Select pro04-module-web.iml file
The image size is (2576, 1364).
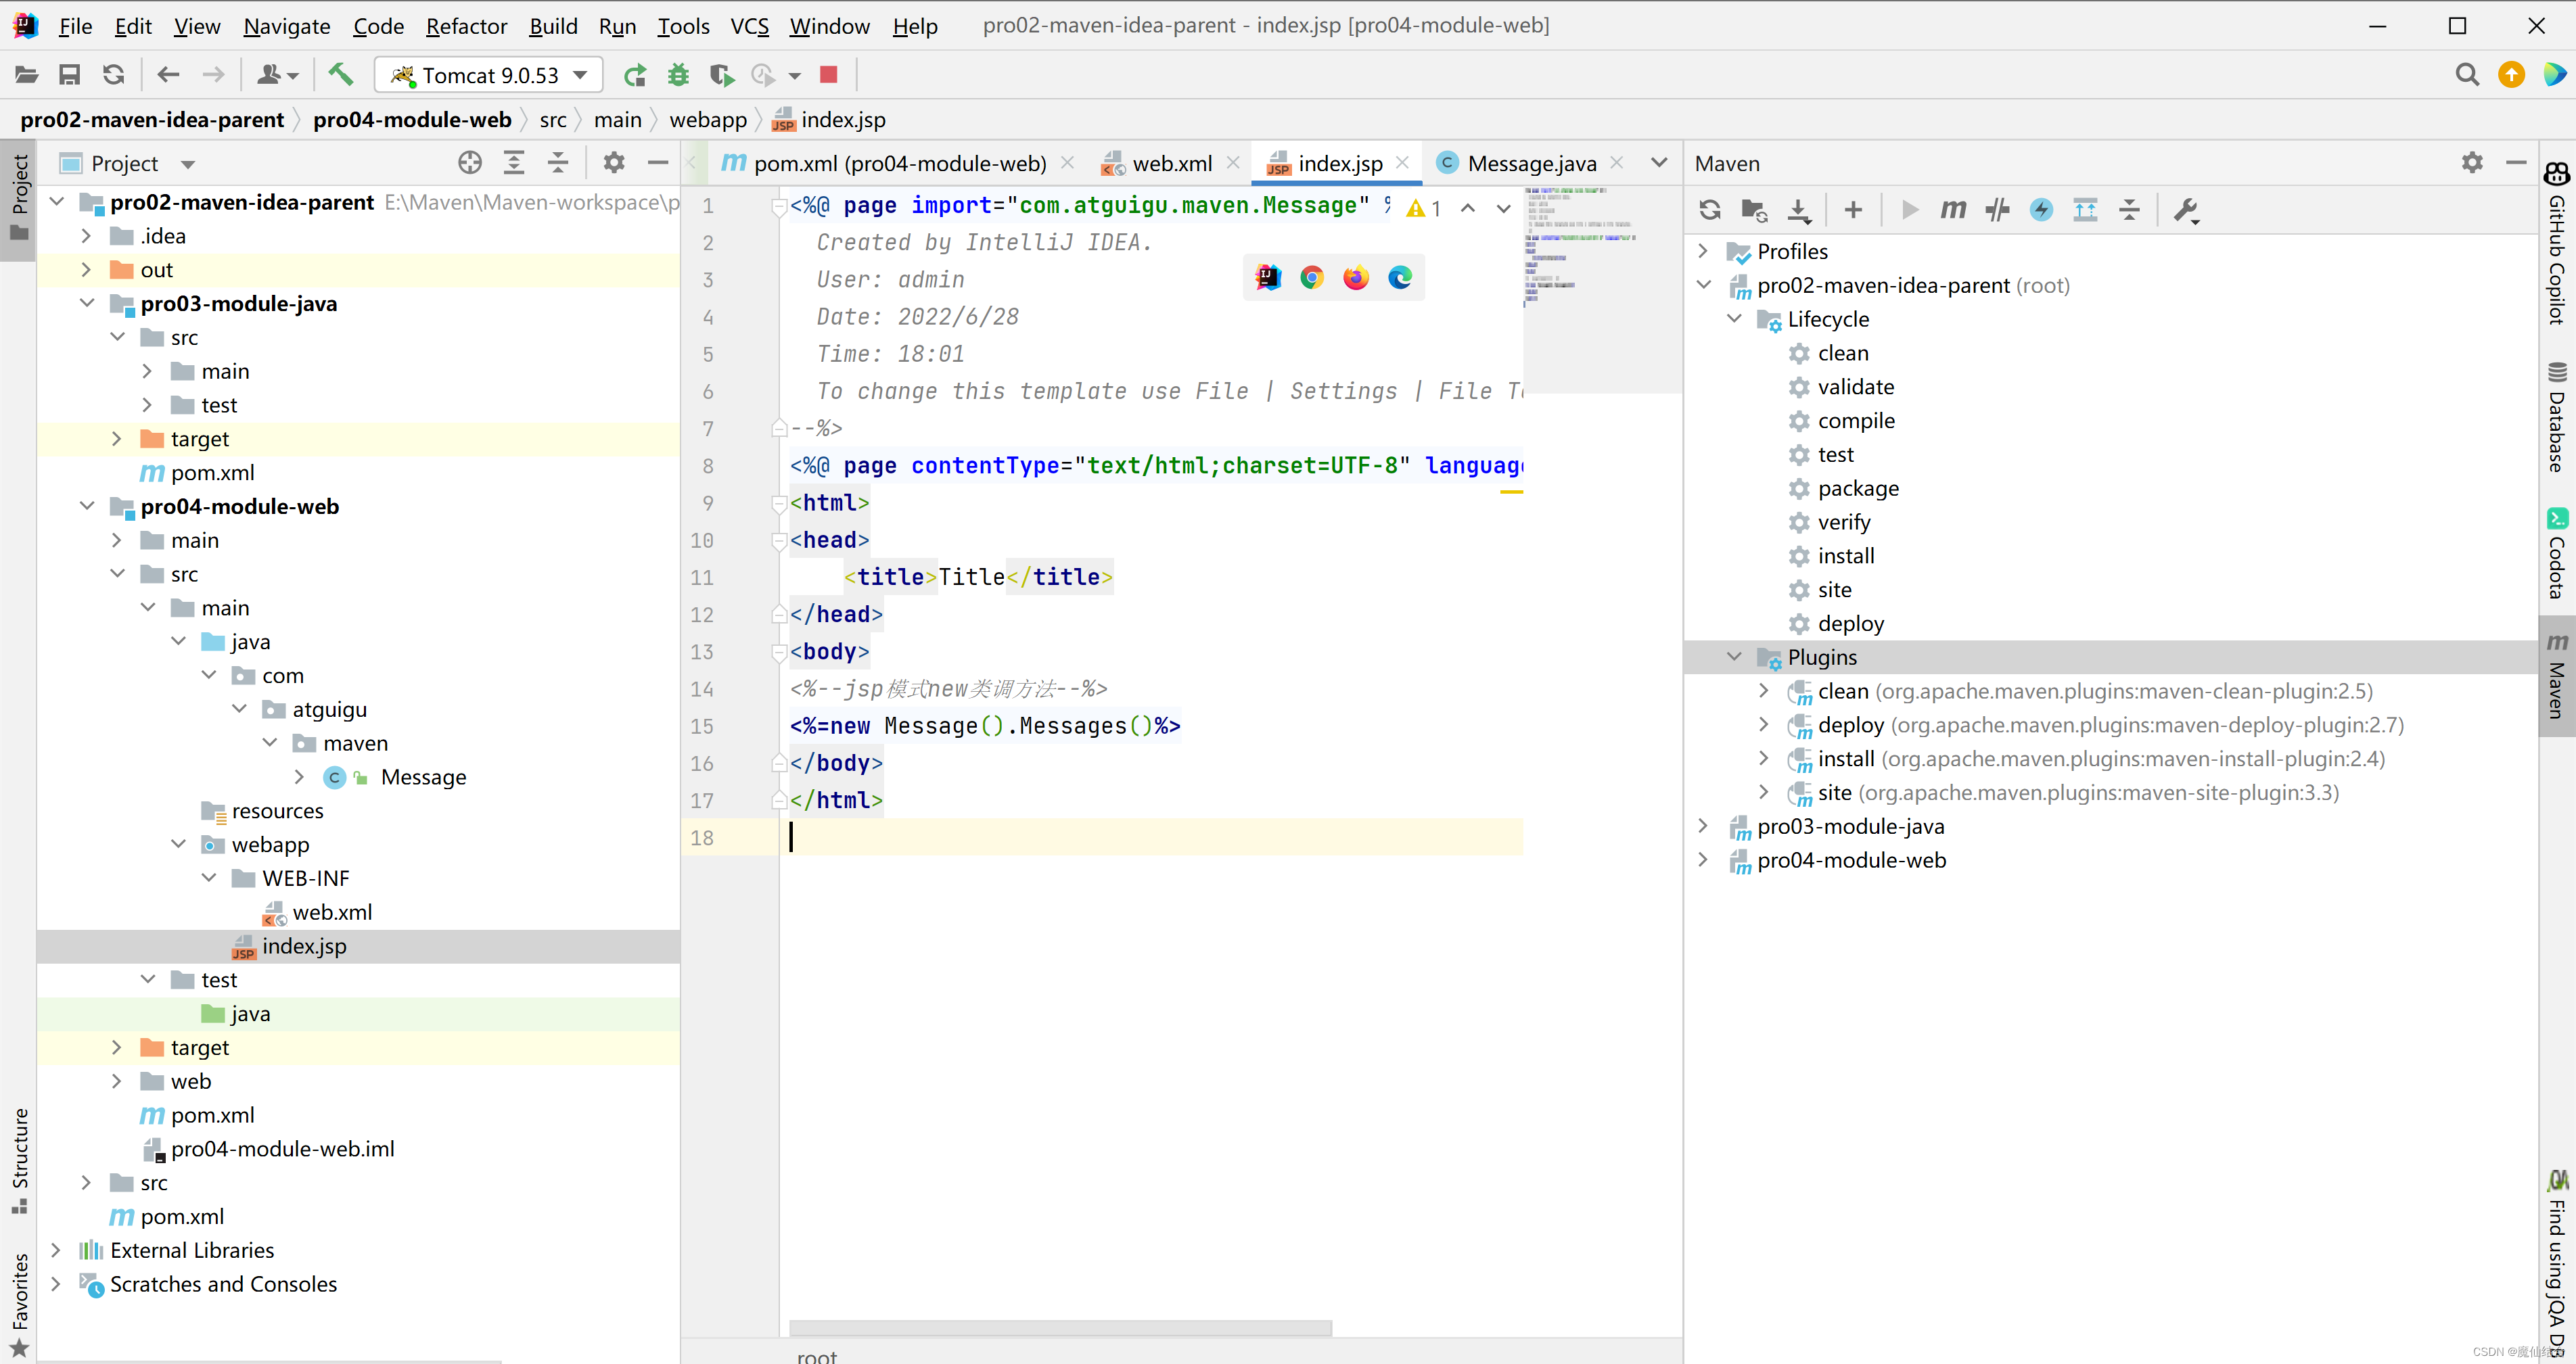[x=282, y=1149]
